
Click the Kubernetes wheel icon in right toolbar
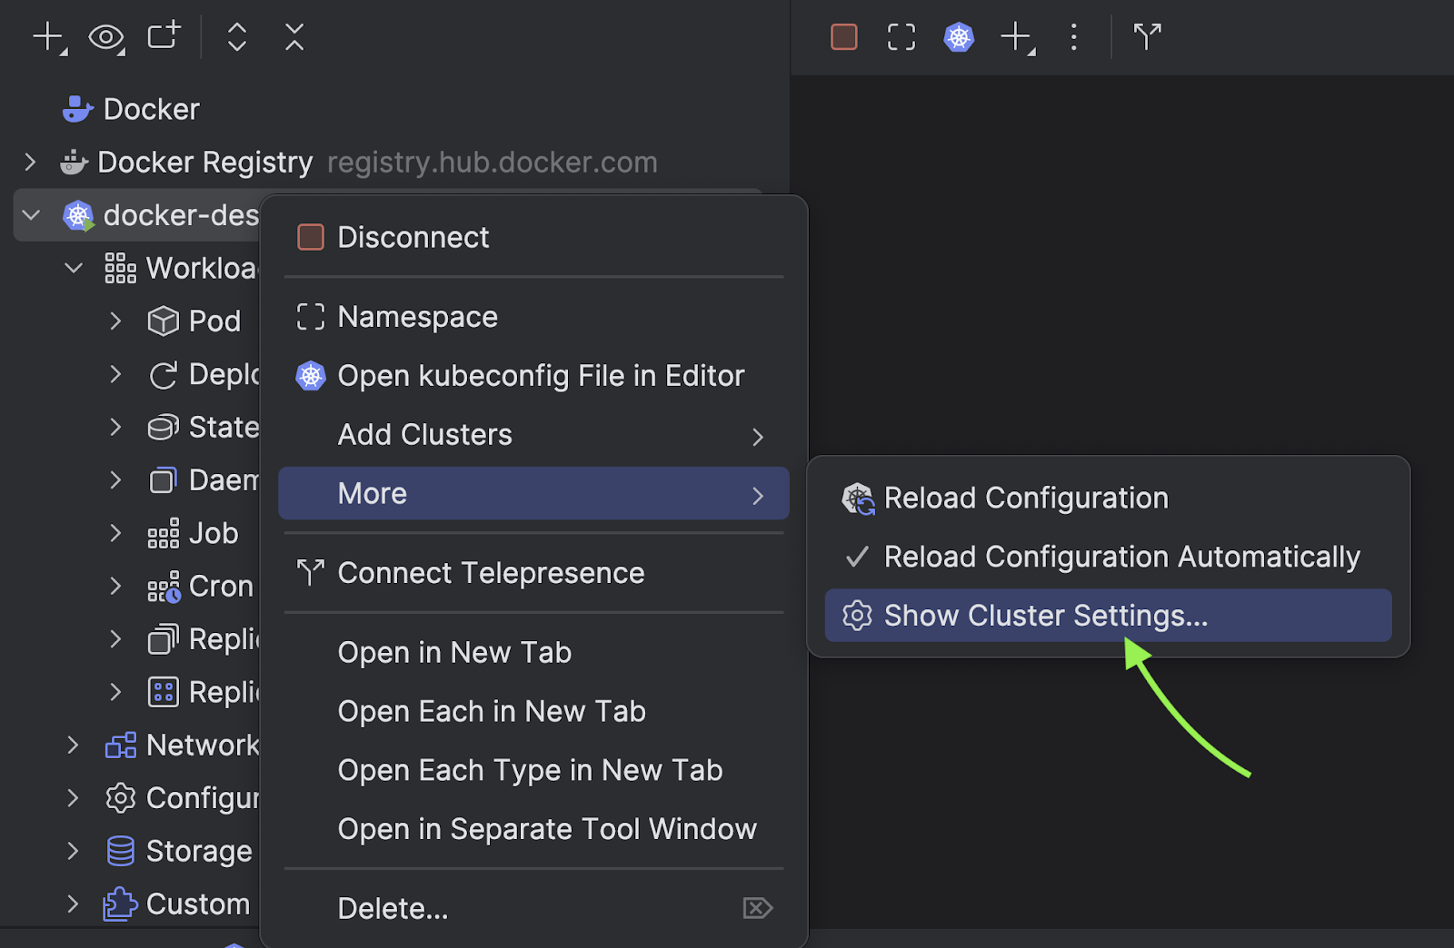pyautogui.click(x=959, y=37)
